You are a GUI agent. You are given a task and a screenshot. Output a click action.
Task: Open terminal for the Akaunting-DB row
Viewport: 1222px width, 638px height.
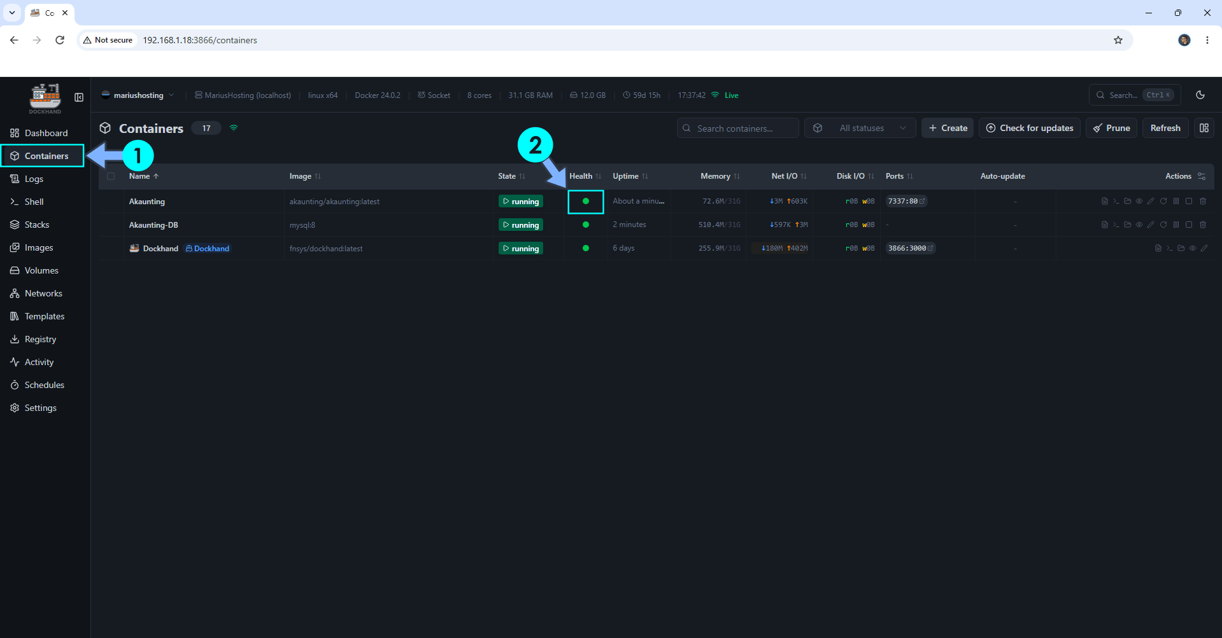coord(1116,225)
